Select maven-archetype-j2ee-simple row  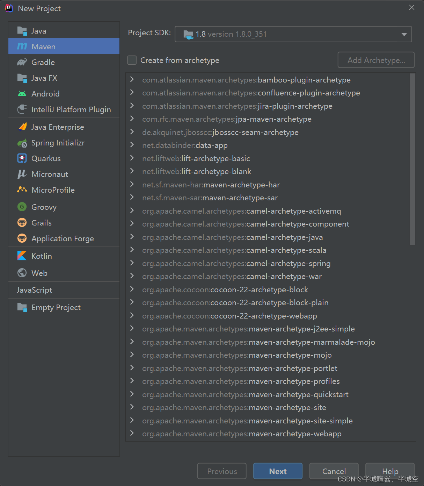point(268,329)
